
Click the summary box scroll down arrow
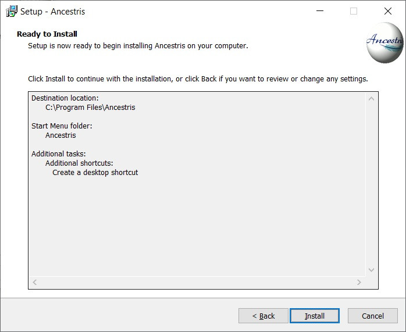tap(371, 270)
